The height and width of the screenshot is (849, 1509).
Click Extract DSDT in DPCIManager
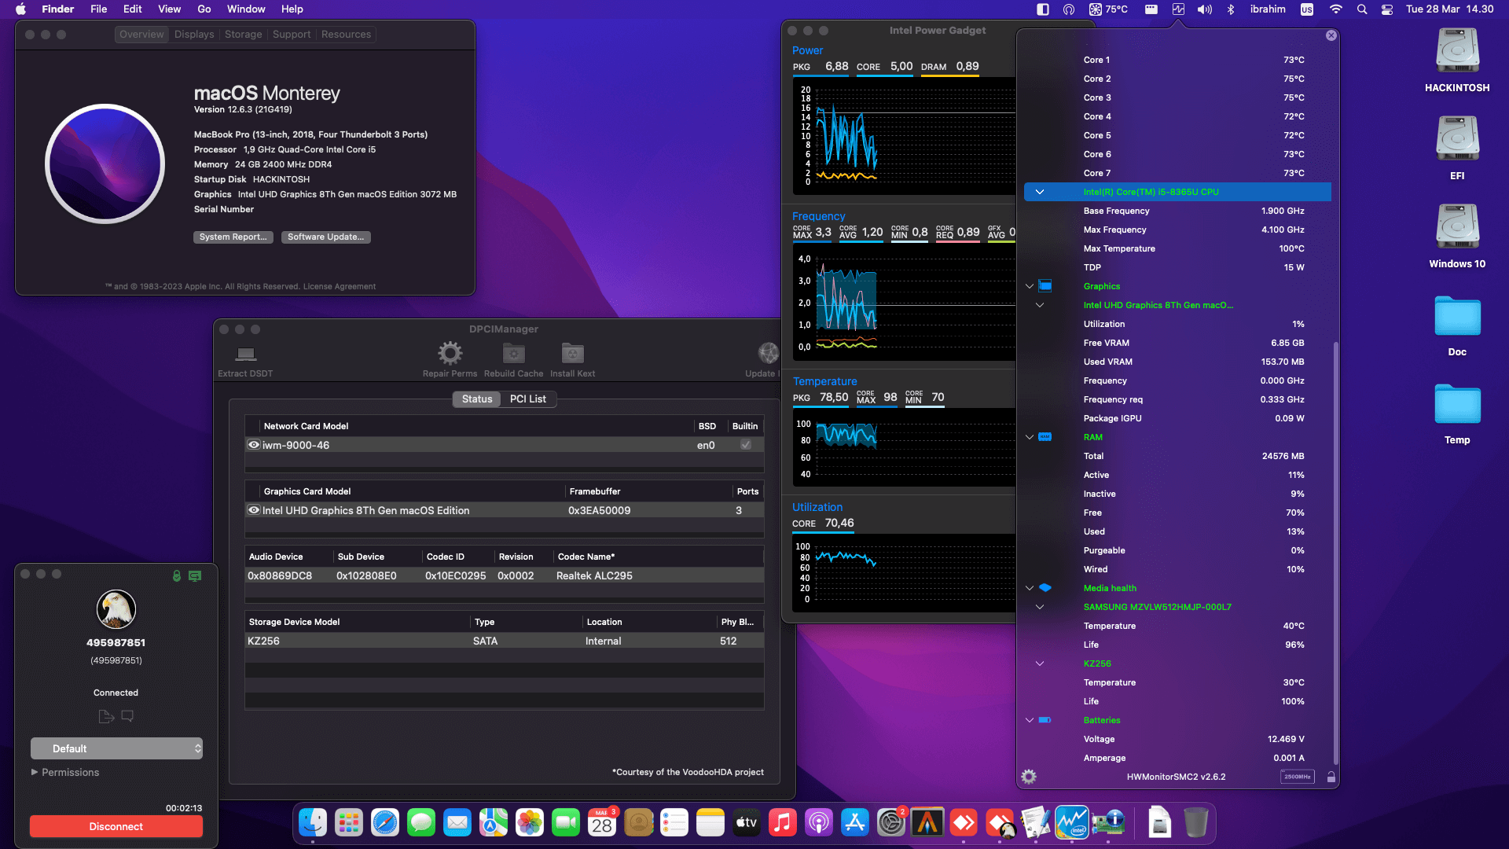(x=245, y=358)
